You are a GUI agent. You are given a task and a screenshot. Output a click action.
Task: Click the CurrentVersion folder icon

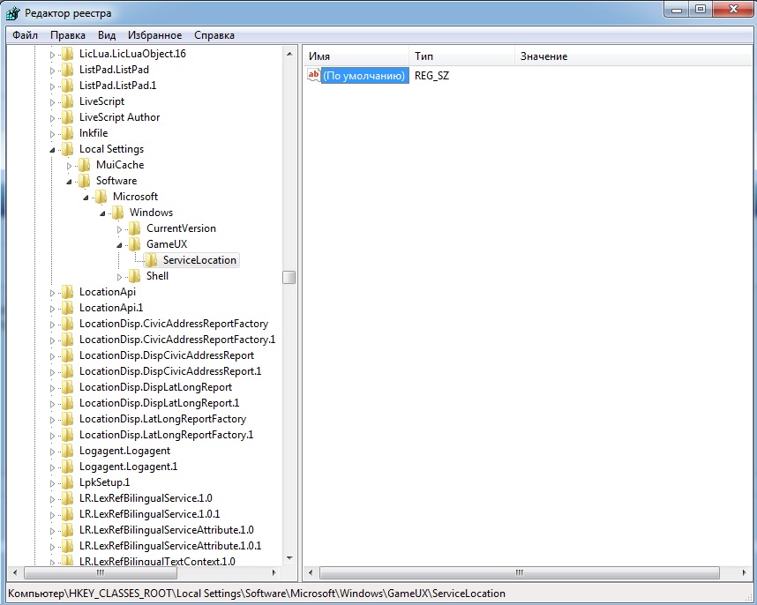click(135, 229)
